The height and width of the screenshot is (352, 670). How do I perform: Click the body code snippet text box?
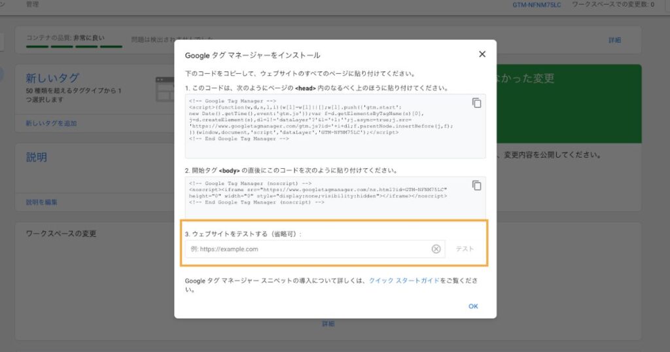[x=336, y=198]
